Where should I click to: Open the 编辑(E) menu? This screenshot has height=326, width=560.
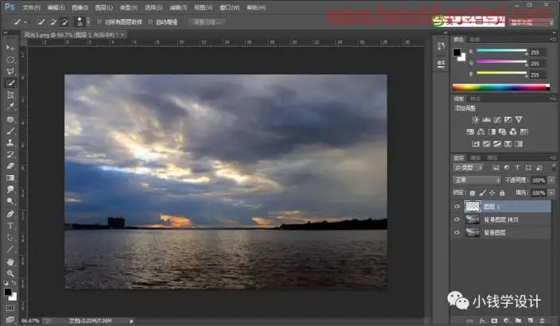pos(56,7)
